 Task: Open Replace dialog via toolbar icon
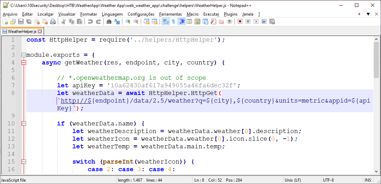pos(117,21)
